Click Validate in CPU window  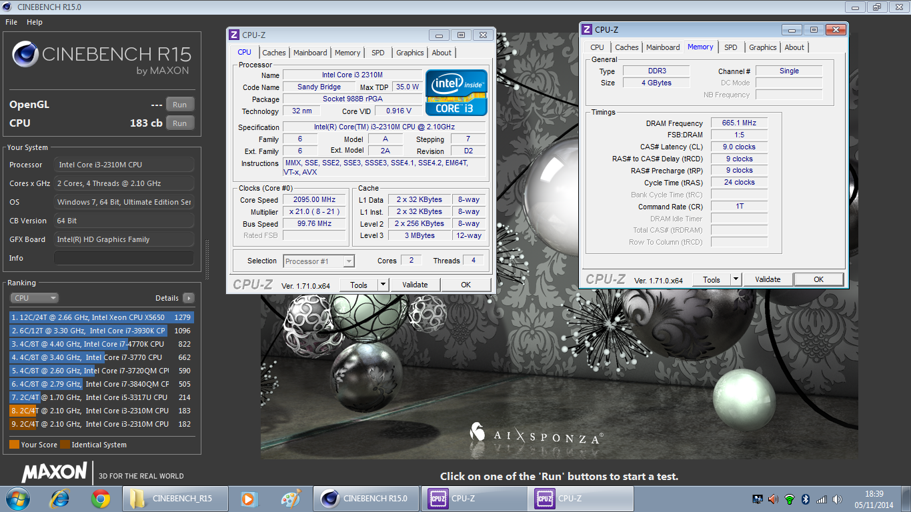[415, 285]
